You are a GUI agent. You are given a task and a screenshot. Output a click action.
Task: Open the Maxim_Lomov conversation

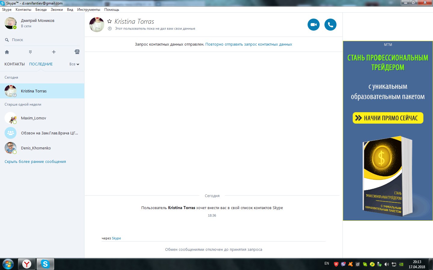point(42,118)
